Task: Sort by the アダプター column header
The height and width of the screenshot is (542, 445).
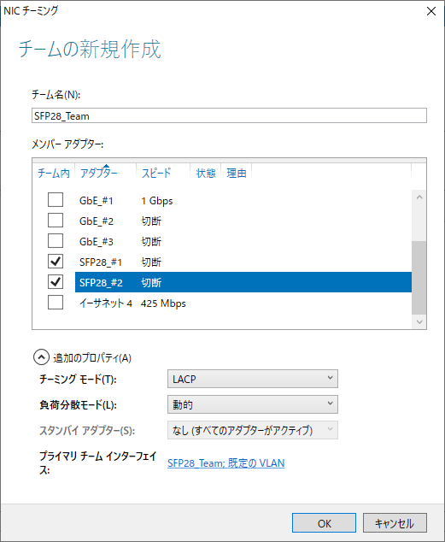Action: coord(106,173)
